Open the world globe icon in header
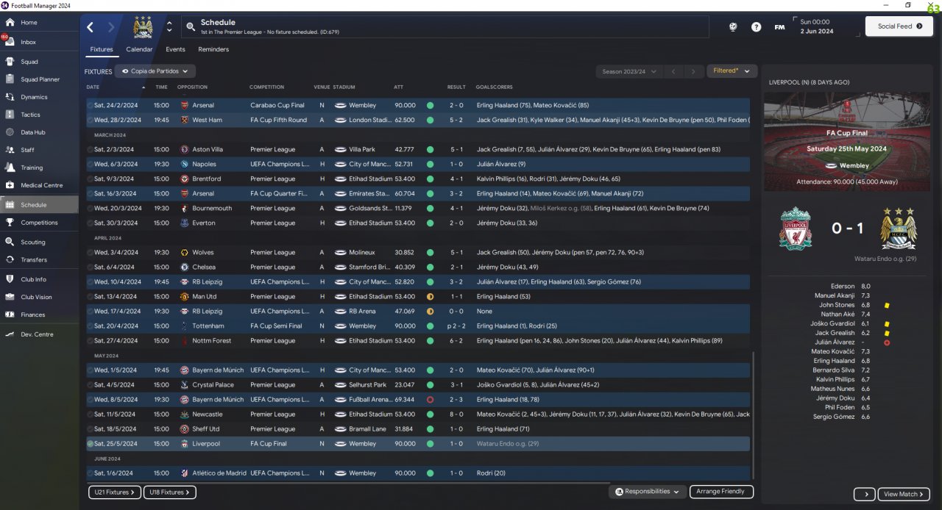Viewport: 942px width, 510px height. pyautogui.click(x=733, y=27)
